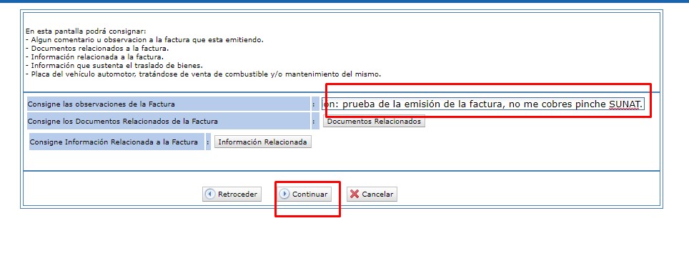Click line 'Información relacionada a la factura.'
Image resolution: width=689 pixels, height=271 pixels.
click(94, 56)
